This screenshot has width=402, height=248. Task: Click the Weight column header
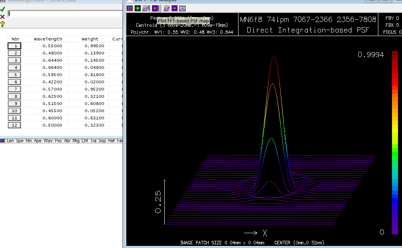90,39
